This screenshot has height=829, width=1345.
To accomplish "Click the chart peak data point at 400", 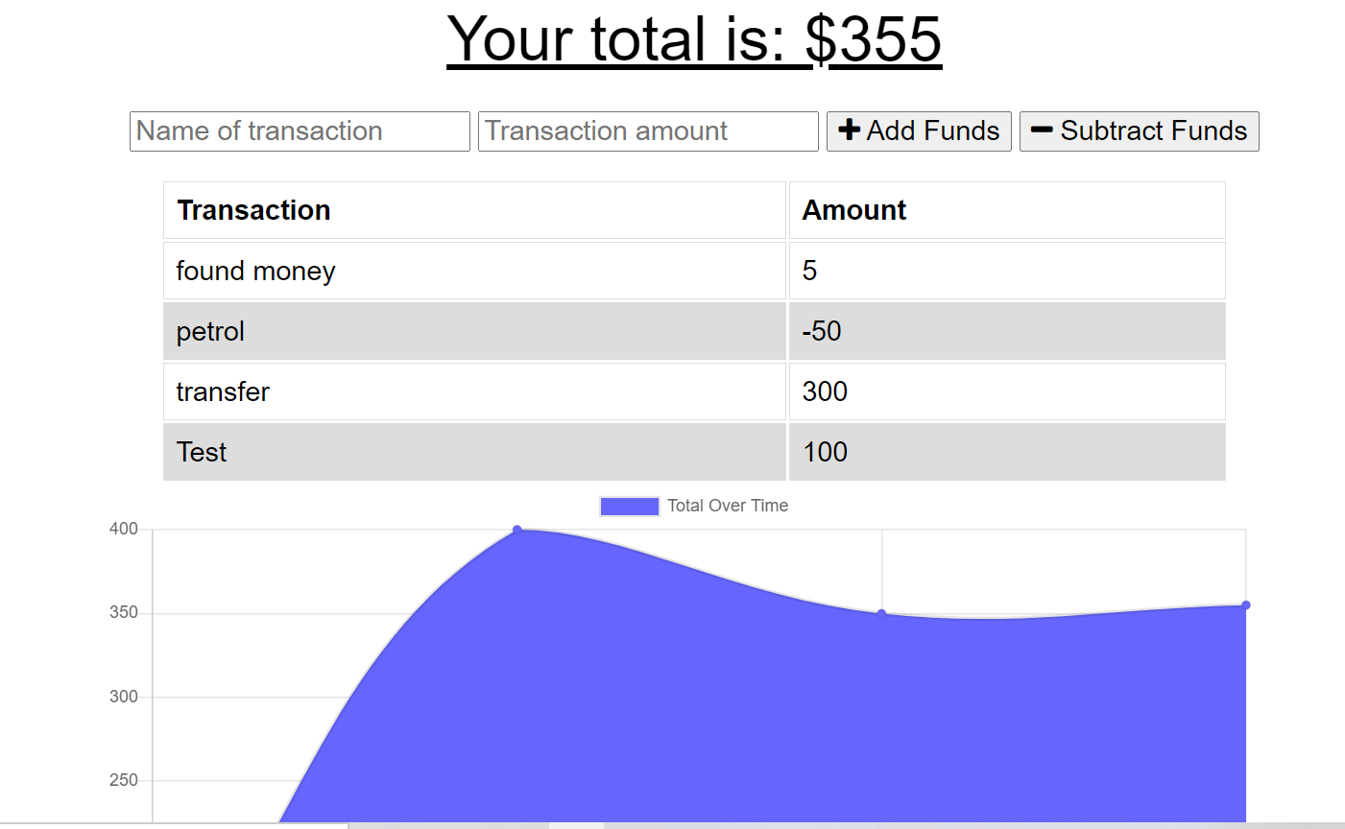I will (x=517, y=529).
